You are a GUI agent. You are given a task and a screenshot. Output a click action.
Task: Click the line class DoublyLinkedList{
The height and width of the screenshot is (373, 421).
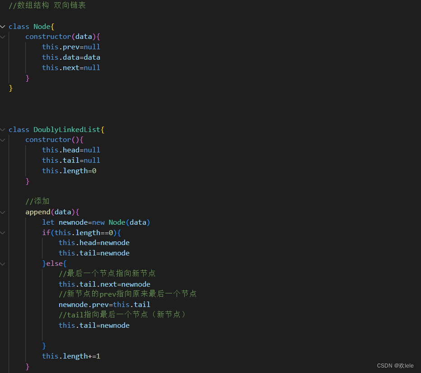coord(56,129)
